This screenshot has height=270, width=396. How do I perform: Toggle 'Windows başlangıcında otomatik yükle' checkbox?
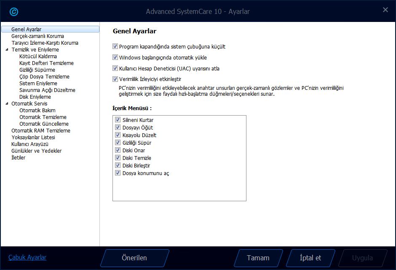pyautogui.click(x=115, y=57)
